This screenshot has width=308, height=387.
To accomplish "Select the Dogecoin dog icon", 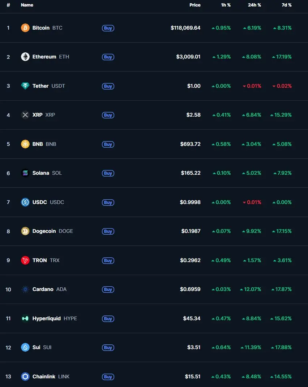I will click(x=25, y=231).
